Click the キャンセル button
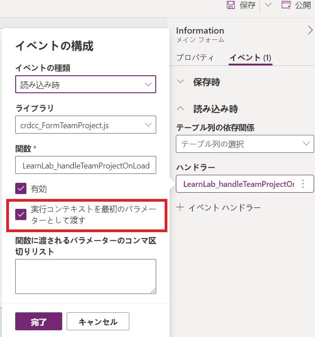The width and height of the screenshot is (315, 337). (98, 321)
